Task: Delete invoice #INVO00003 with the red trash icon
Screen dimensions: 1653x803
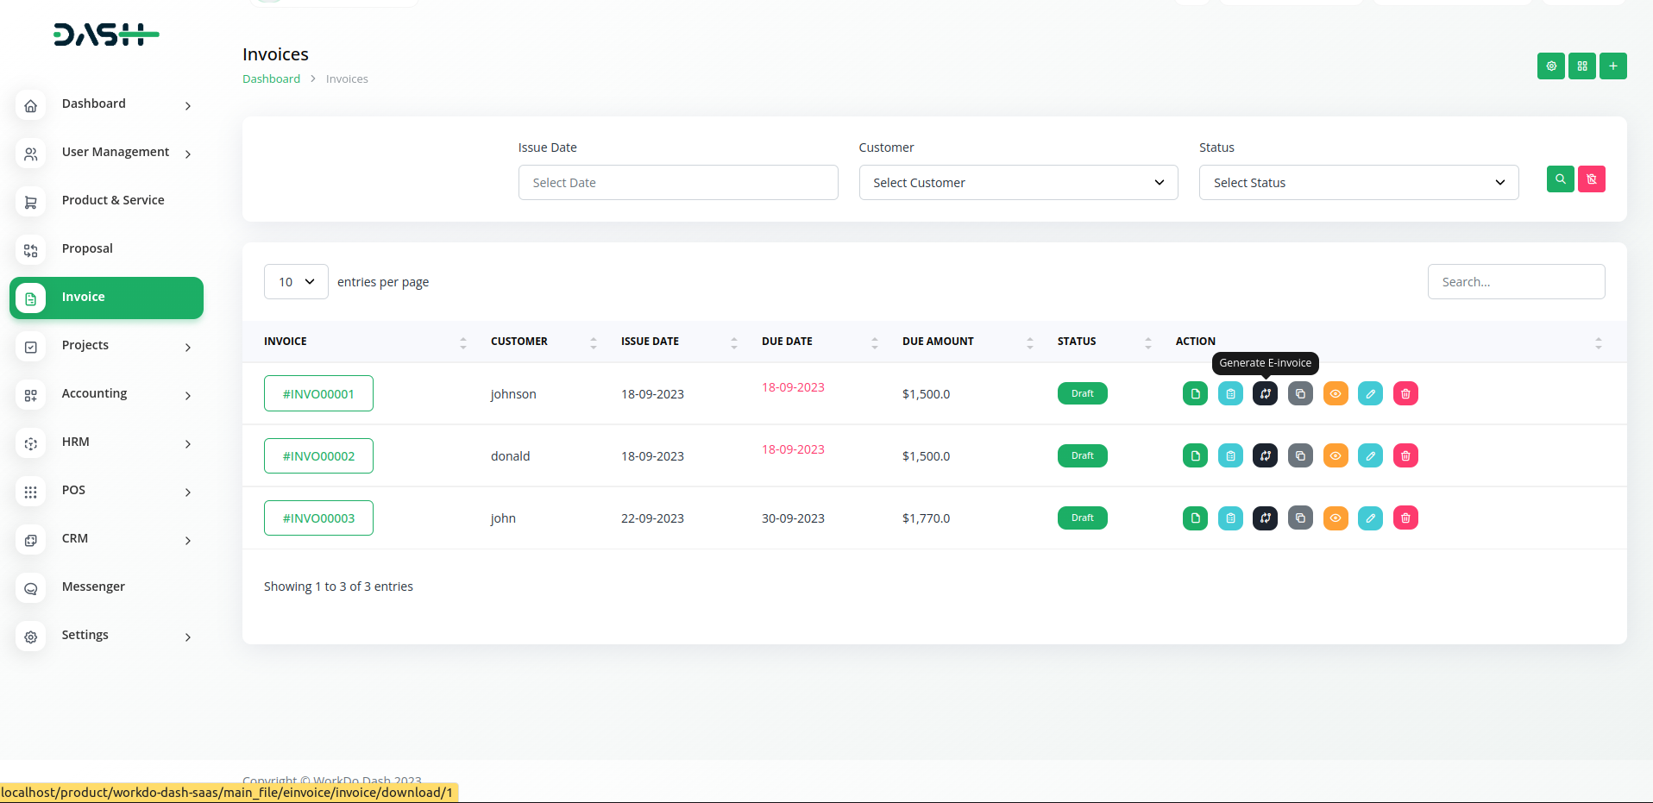Action: point(1405,518)
